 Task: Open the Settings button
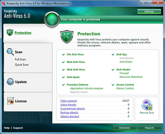coord(149,12)
